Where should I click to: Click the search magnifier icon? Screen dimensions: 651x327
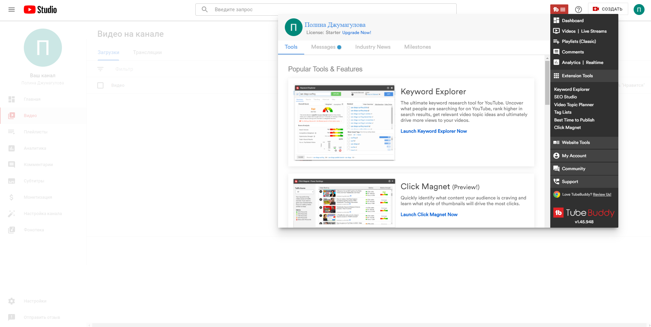[205, 10]
